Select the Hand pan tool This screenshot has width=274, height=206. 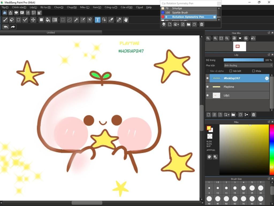[x=126, y=20]
